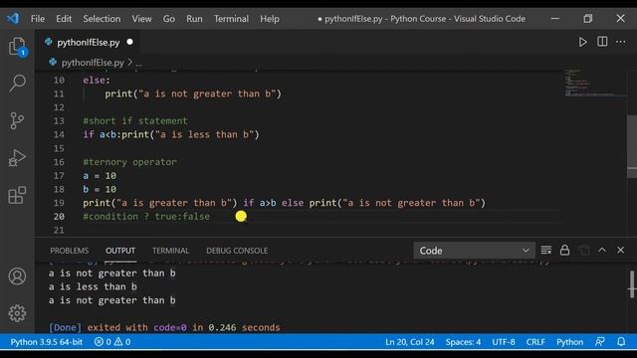Switch to the TERMINAL tab
Image resolution: width=637 pixels, height=358 pixels.
(170, 251)
